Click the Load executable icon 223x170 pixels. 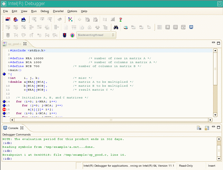point(8,19)
